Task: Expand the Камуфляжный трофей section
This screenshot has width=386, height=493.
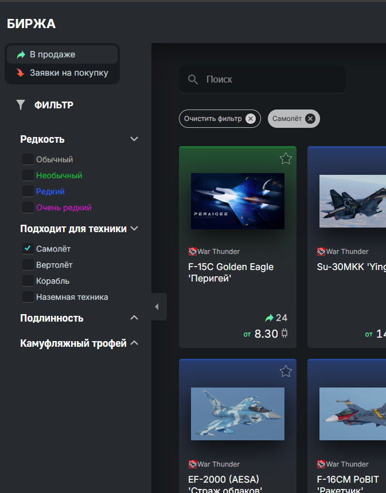Action: (x=134, y=343)
